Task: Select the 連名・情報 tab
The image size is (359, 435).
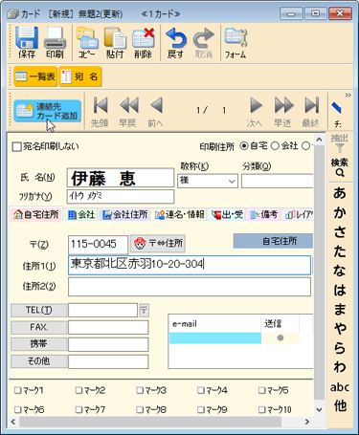Action: 180,214
